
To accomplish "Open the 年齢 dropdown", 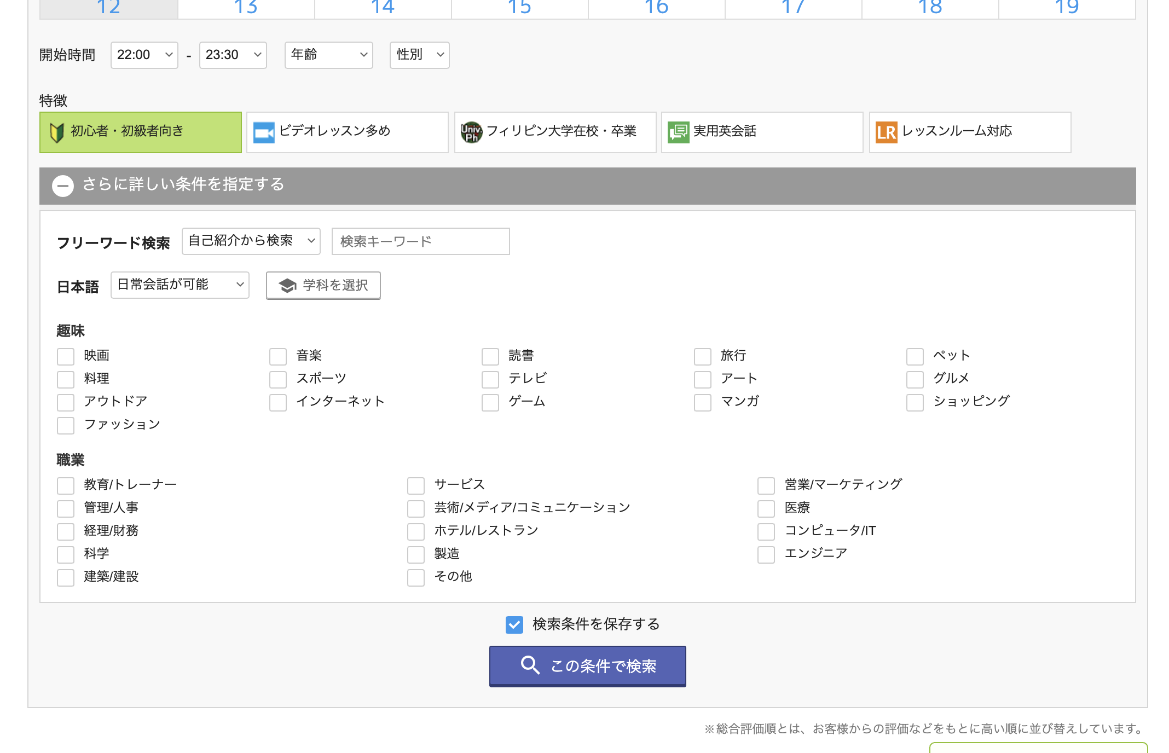I will point(328,55).
